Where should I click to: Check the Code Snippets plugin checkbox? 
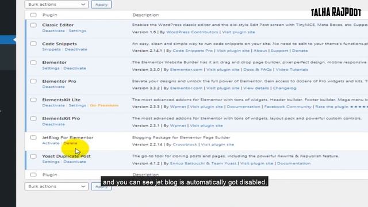33,44
